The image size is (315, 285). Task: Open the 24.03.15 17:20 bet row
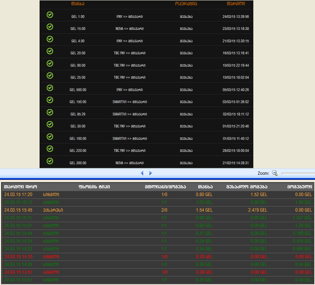[158, 195]
